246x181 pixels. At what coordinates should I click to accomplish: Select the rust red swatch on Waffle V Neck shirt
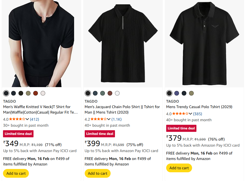35,93
